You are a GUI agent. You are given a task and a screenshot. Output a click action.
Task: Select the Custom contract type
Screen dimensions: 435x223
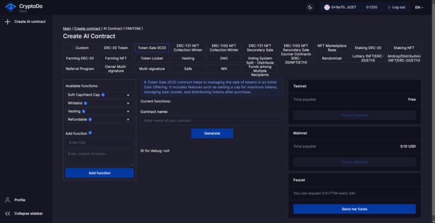80,48
